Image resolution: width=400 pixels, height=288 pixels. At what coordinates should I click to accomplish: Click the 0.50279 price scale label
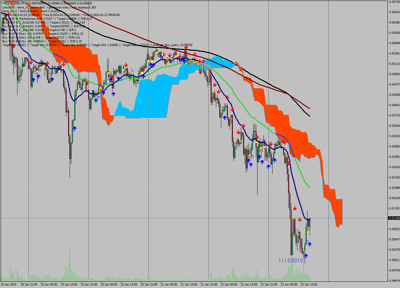pos(395,249)
